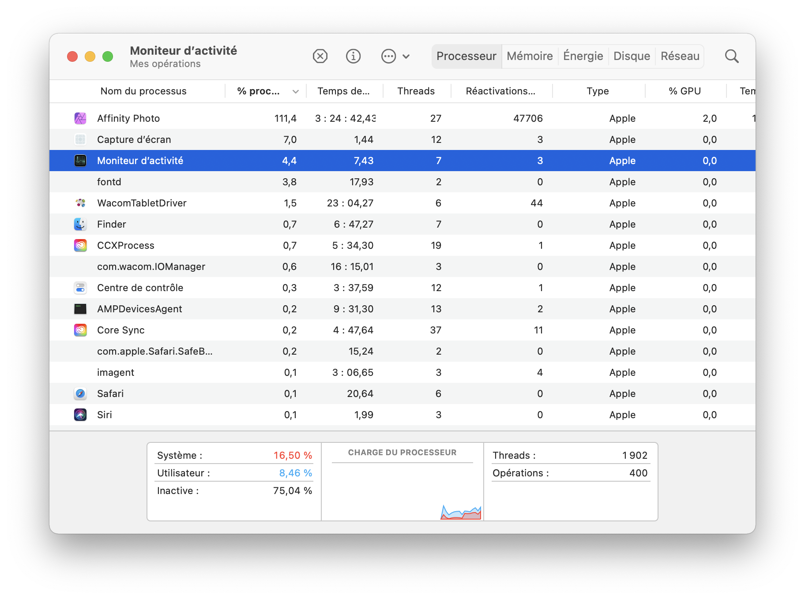The height and width of the screenshot is (599, 805).
Task: Switch to the Réseau tab
Action: click(680, 56)
